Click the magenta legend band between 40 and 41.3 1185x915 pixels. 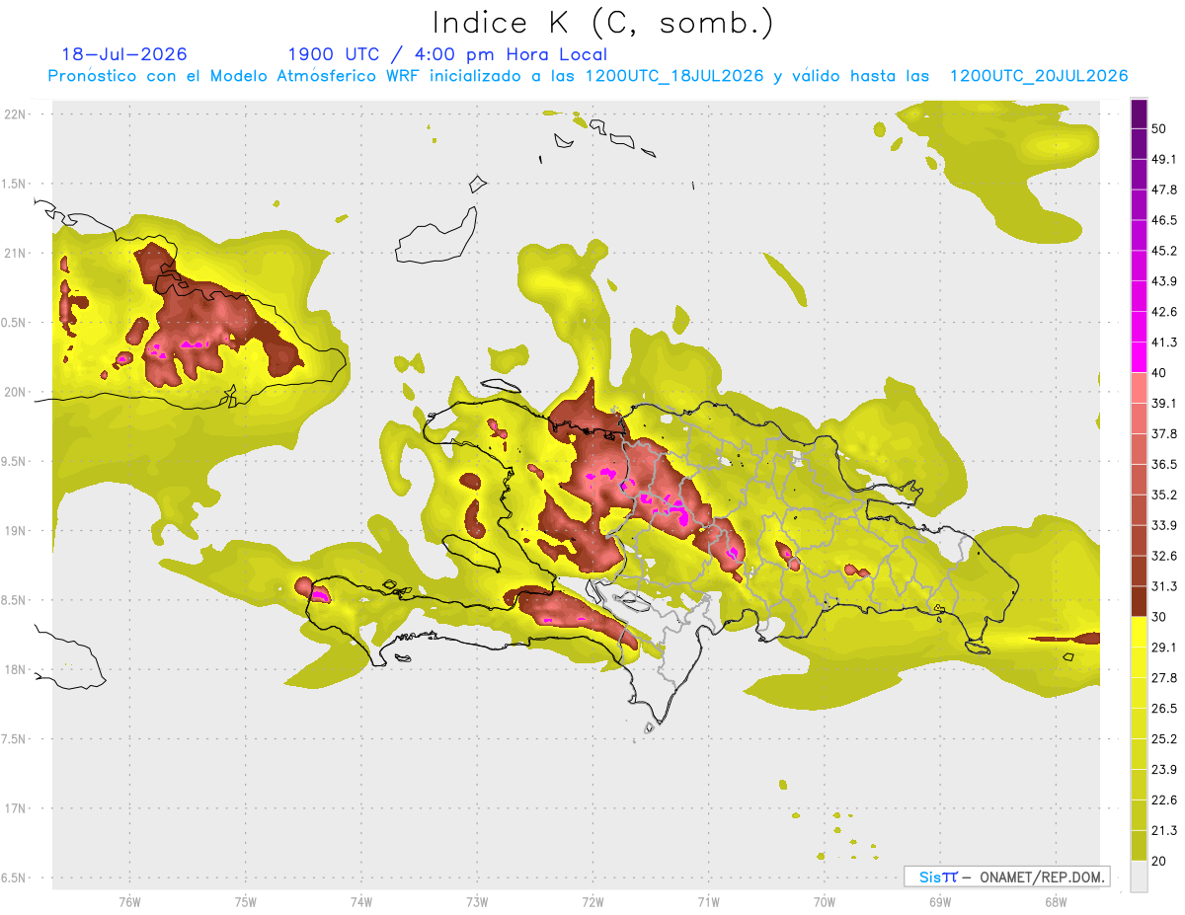1139,356
